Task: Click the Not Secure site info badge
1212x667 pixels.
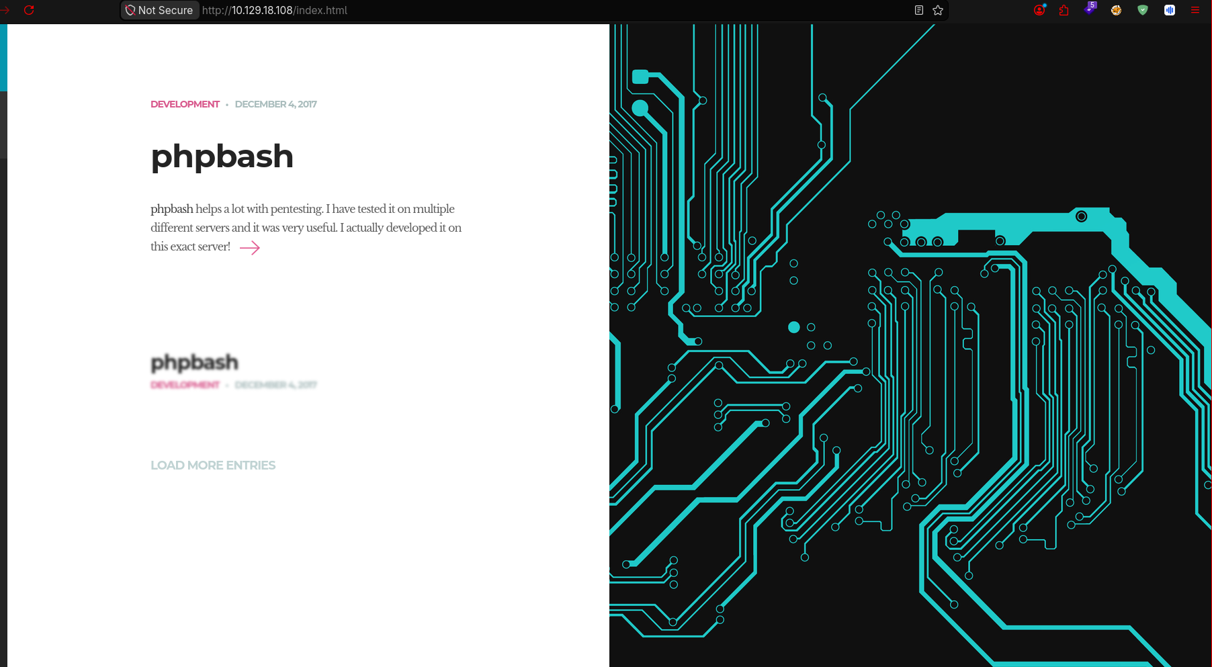Action: (x=160, y=10)
